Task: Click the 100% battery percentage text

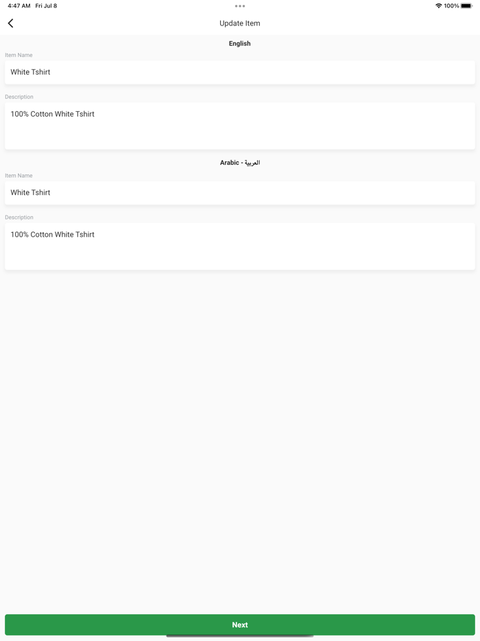Action: point(451,5)
